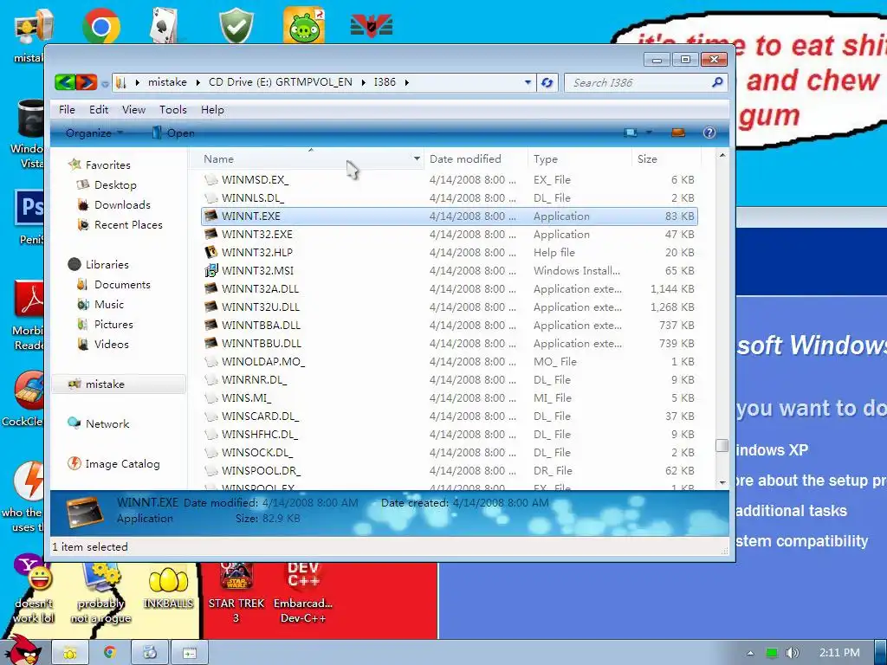
Task: Sort by Type column header
Action: point(579,159)
